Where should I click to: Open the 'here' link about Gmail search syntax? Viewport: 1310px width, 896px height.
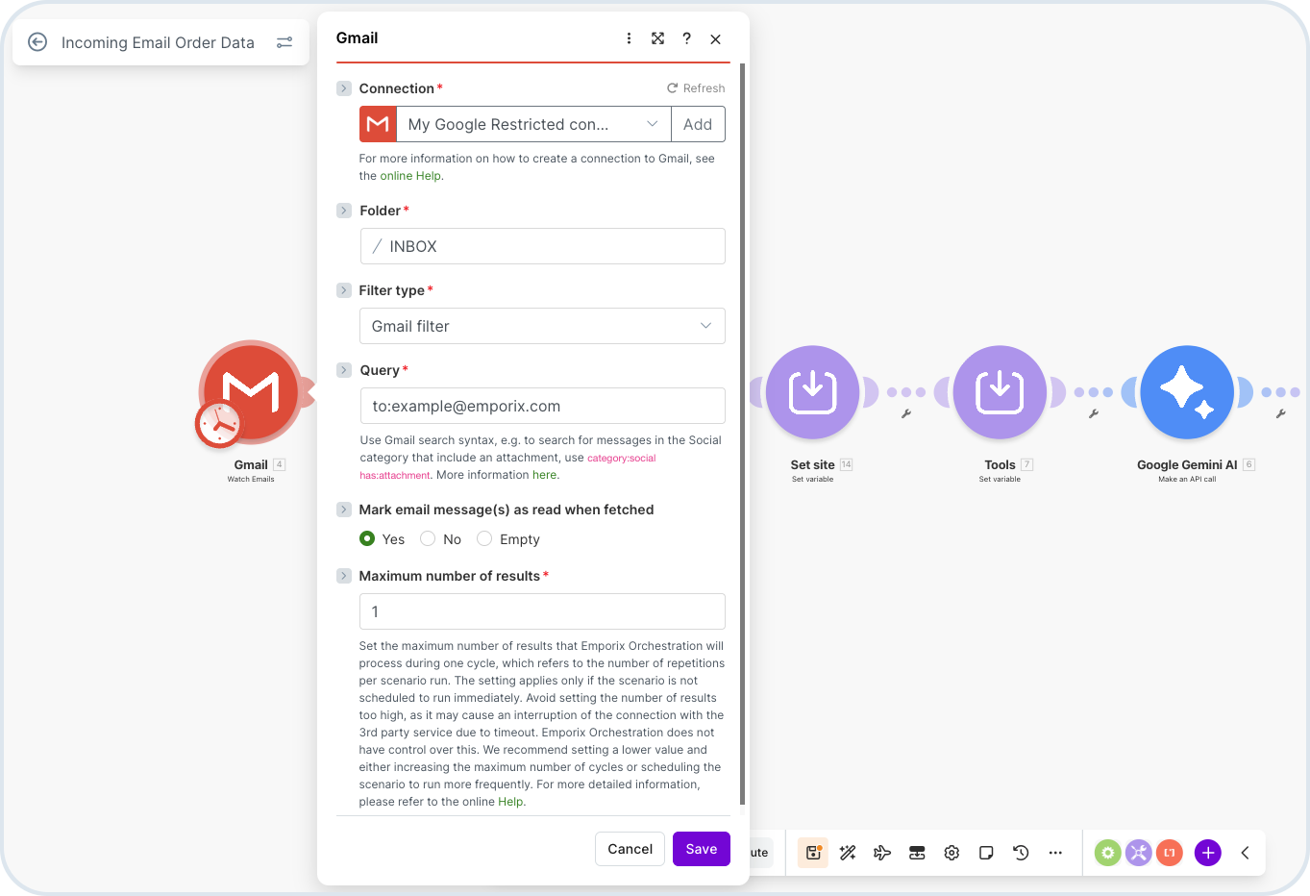[x=544, y=475]
